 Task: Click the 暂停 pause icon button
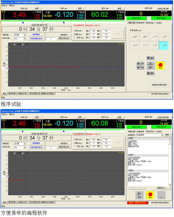pyautogui.click(x=161, y=195)
